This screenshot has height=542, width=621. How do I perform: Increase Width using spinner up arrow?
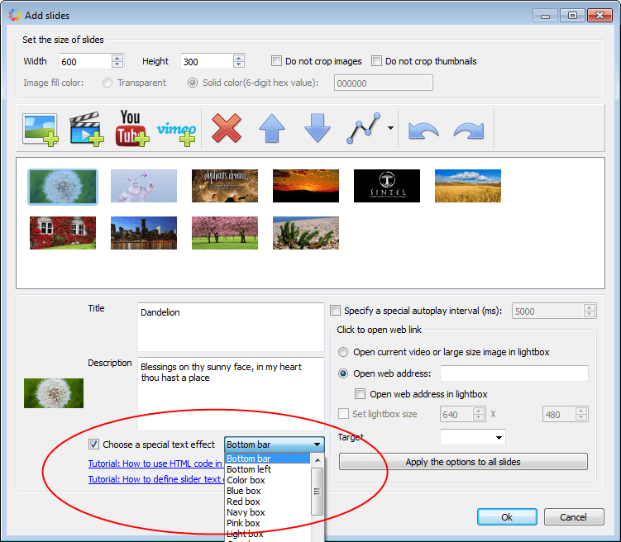coord(117,58)
